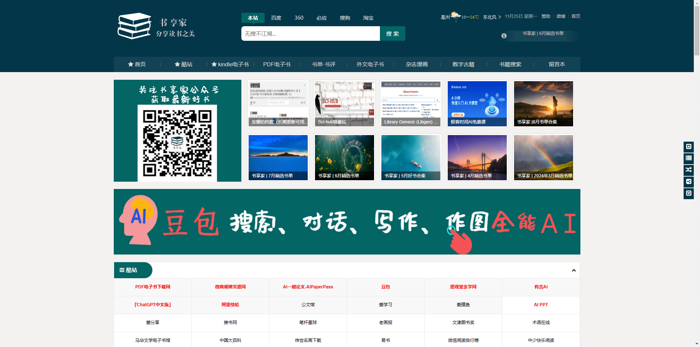This screenshot has width=700, height=347.
Task: Collapse the 酷站 section with the chevron
Action: click(x=573, y=271)
